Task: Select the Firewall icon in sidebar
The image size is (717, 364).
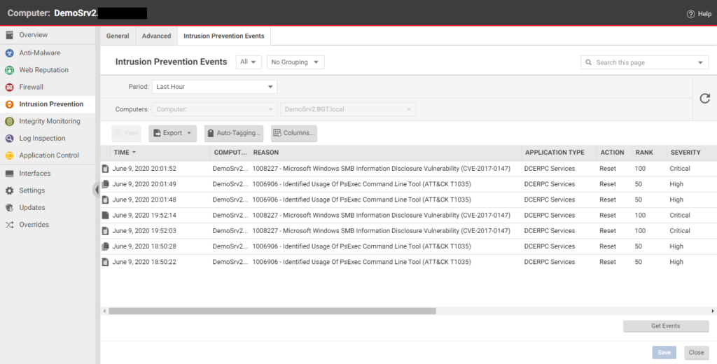Action: [10, 87]
